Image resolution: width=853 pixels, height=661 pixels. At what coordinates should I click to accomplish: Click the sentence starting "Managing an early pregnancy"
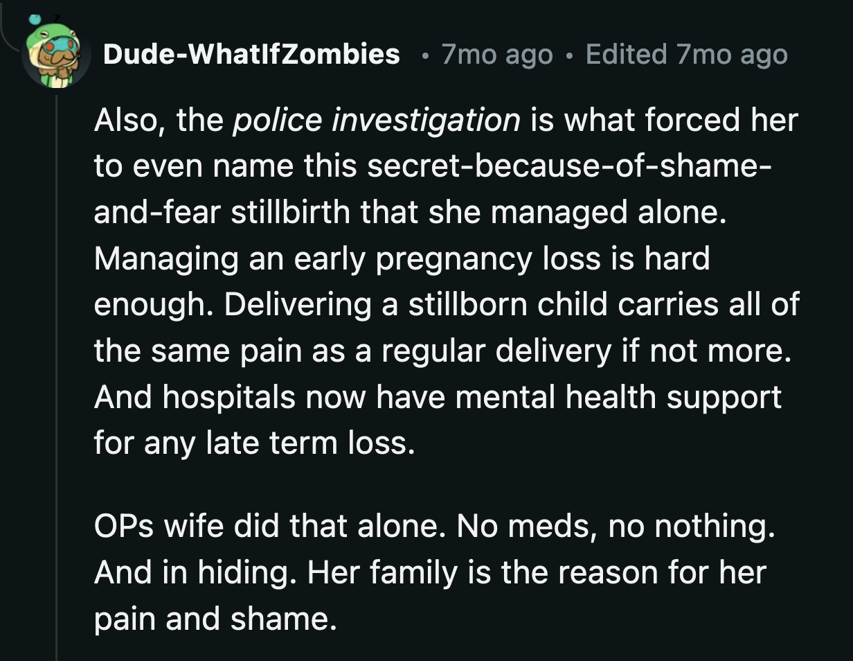click(x=402, y=258)
